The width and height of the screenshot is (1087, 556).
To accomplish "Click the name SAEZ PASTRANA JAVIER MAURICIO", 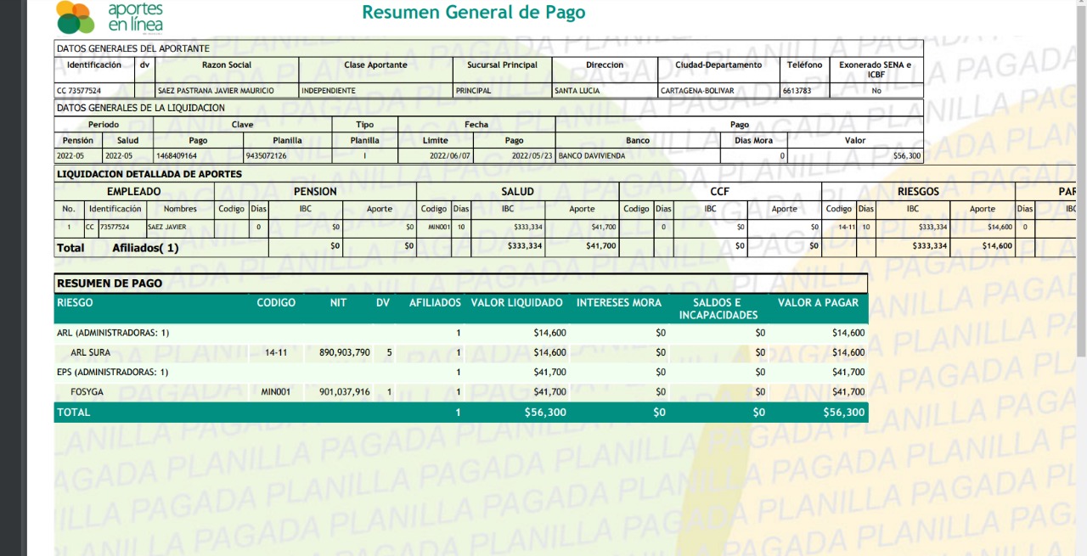I will pos(216,91).
